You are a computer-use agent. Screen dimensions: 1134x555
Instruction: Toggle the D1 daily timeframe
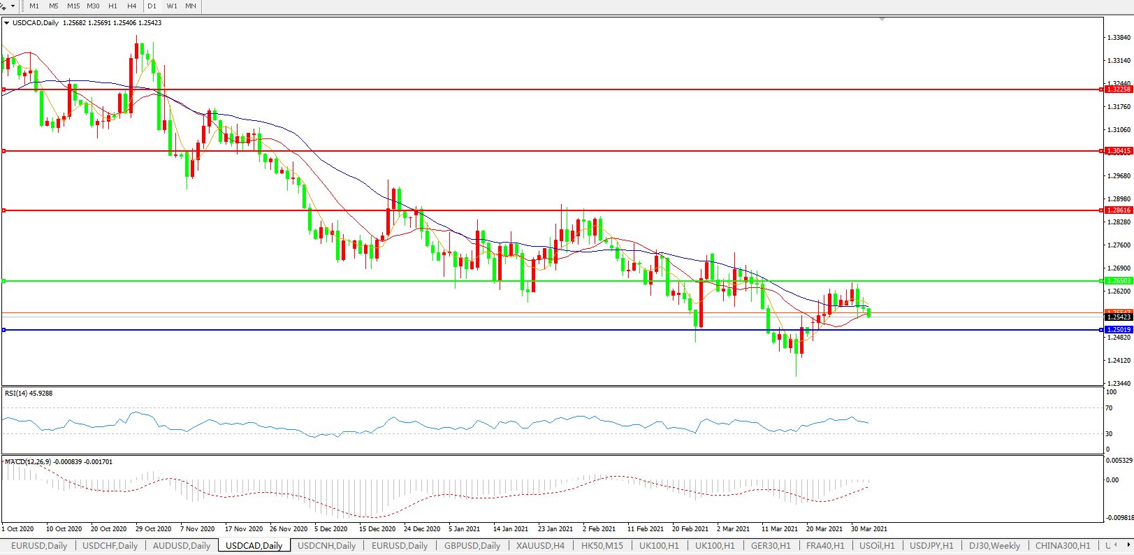152,6
